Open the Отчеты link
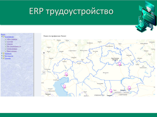157x117 pixels. click(8, 58)
